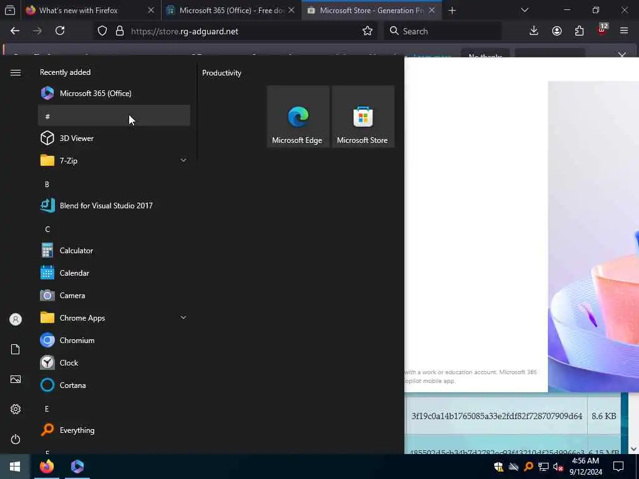This screenshot has height=479, width=639.
Task: Click the muted volume tray icon
Action: [558, 467]
